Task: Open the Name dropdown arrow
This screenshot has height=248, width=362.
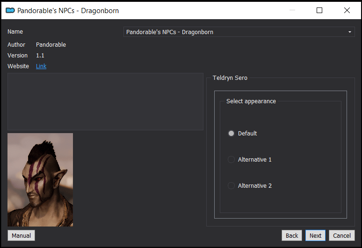Action: 350,32
